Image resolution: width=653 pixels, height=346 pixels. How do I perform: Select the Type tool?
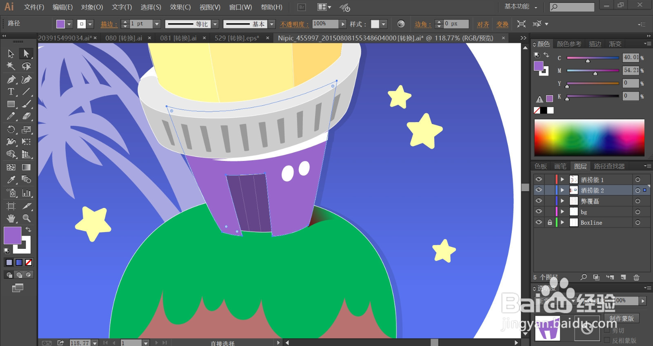[x=11, y=92]
